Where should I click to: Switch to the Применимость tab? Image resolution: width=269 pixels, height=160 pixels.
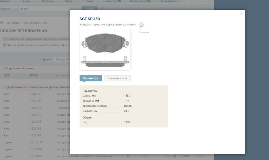point(117,78)
